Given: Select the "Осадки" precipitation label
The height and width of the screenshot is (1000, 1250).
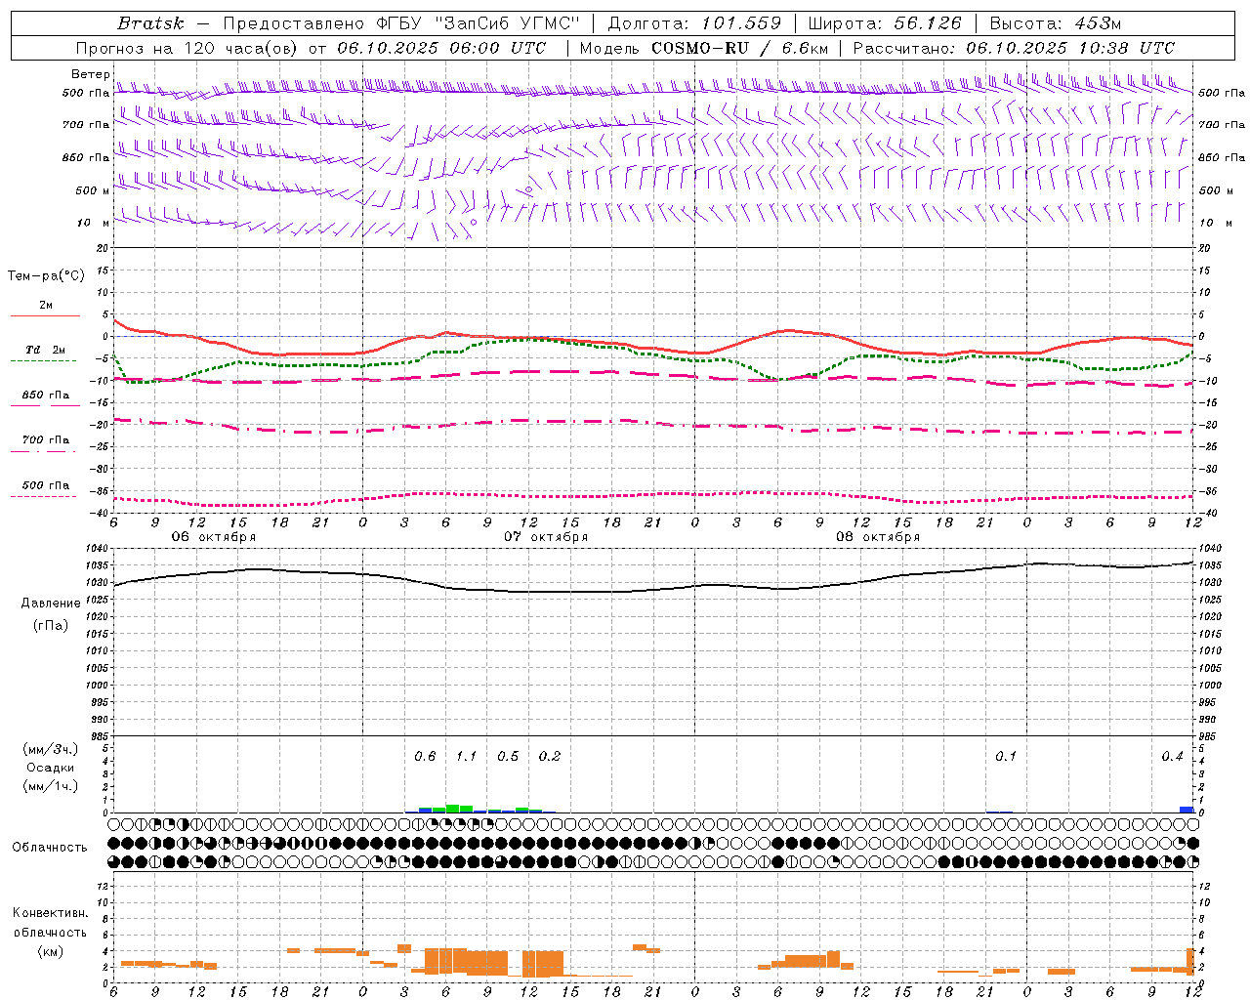Looking at the screenshot, I should tap(51, 768).
